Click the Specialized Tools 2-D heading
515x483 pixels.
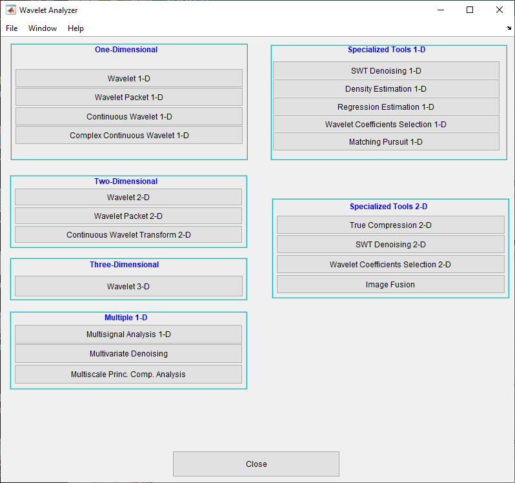point(389,207)
